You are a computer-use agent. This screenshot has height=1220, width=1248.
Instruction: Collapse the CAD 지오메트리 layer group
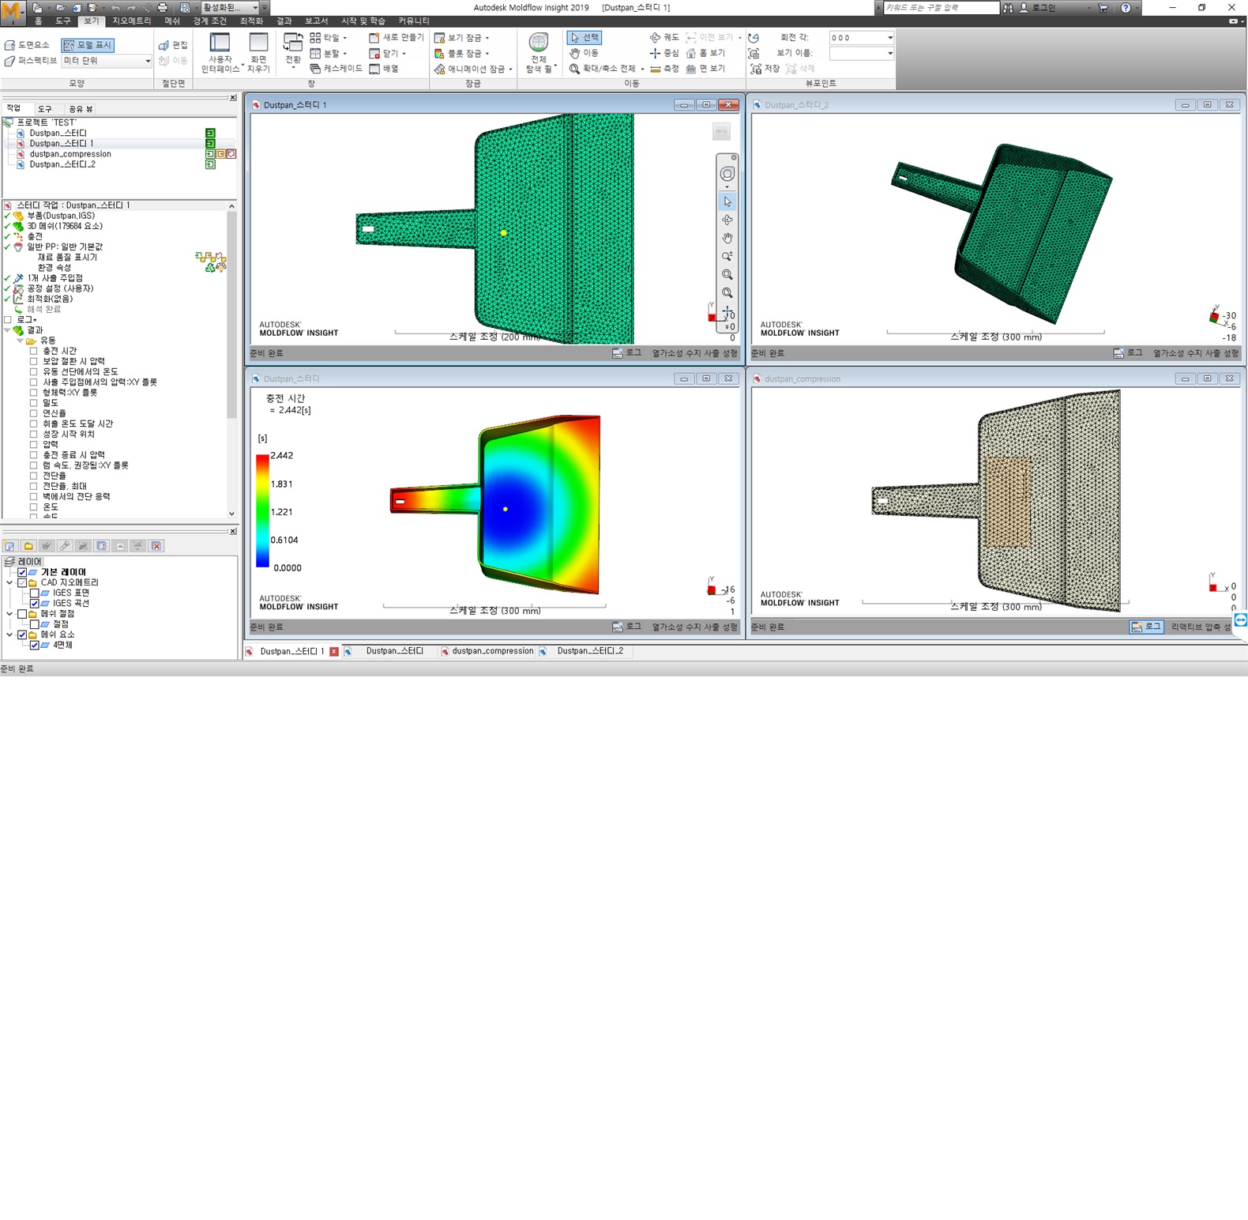10,582
